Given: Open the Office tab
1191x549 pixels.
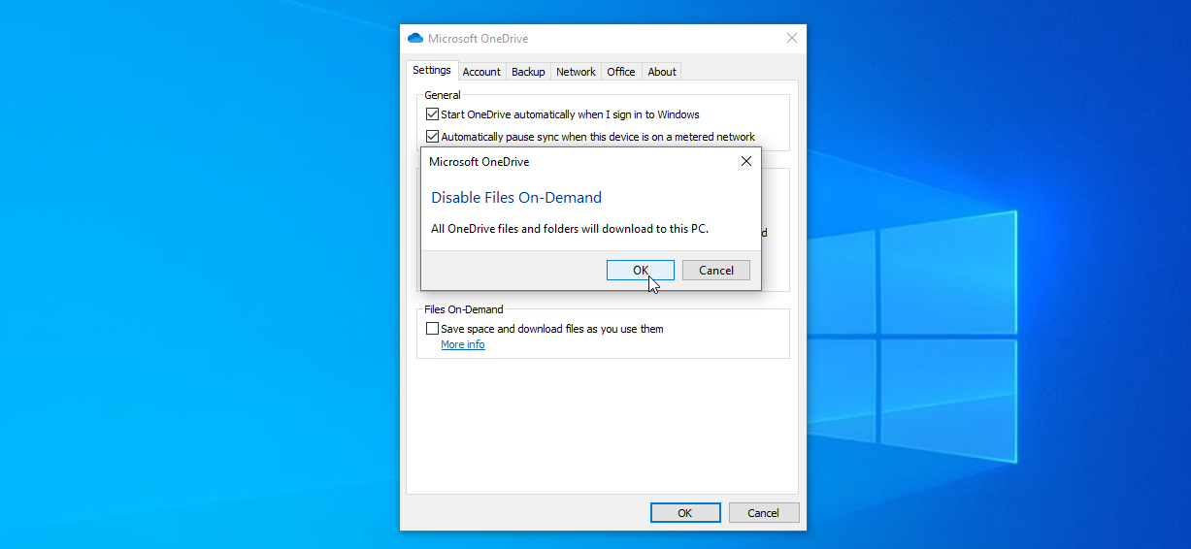Looking at the screenshot, I should [x=621, y=72].
